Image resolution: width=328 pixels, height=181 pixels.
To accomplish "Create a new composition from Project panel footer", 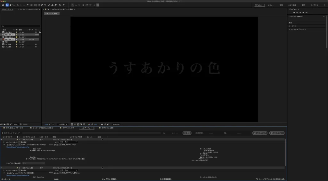I will coord(8,124).
